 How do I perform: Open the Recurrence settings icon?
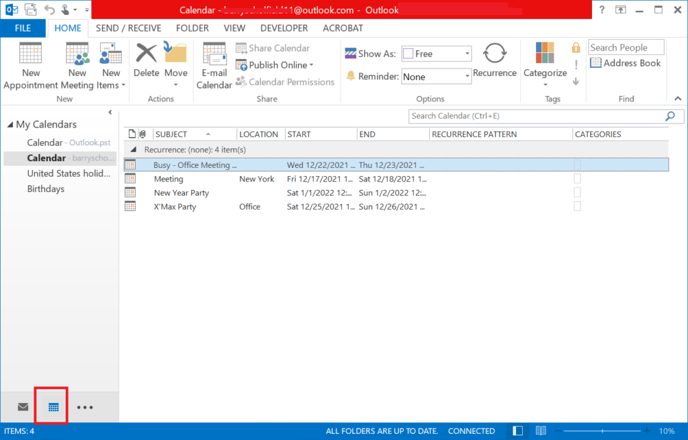(x=494, y=54)
